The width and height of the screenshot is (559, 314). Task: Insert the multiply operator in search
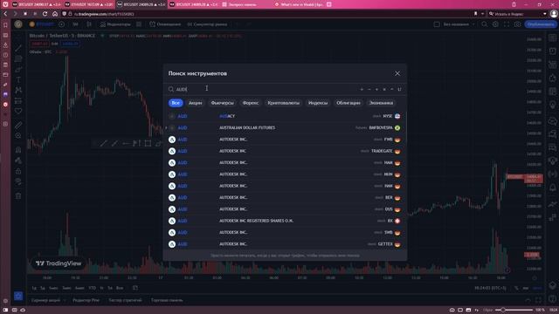tap(384, 89)
